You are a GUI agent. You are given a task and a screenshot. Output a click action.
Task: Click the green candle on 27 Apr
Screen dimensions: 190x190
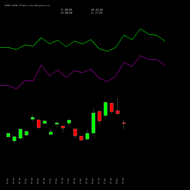tap(106, 109)
